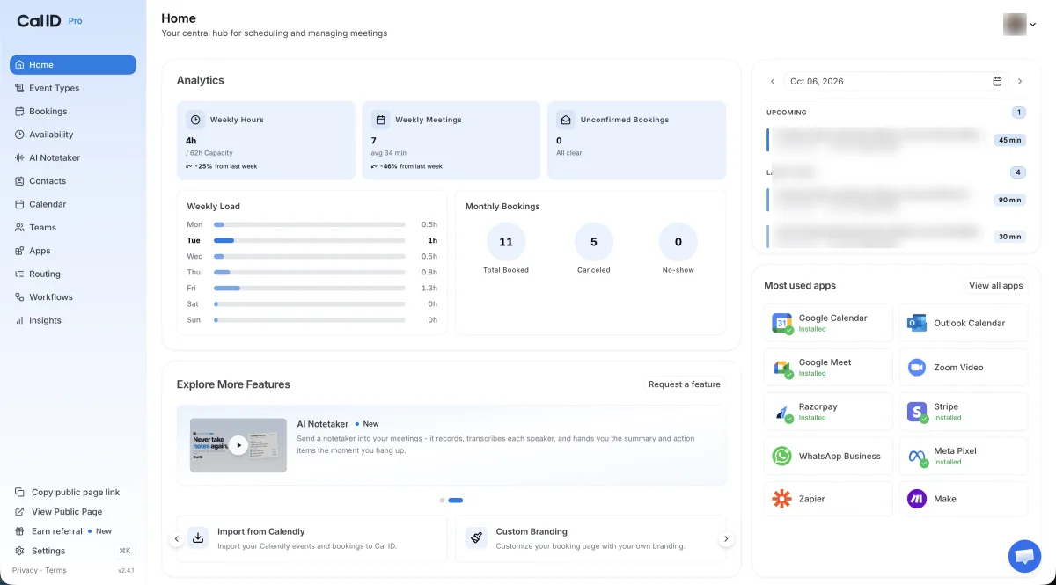Show previous feature cards
1056x585 pixels.
coord(177,538)
